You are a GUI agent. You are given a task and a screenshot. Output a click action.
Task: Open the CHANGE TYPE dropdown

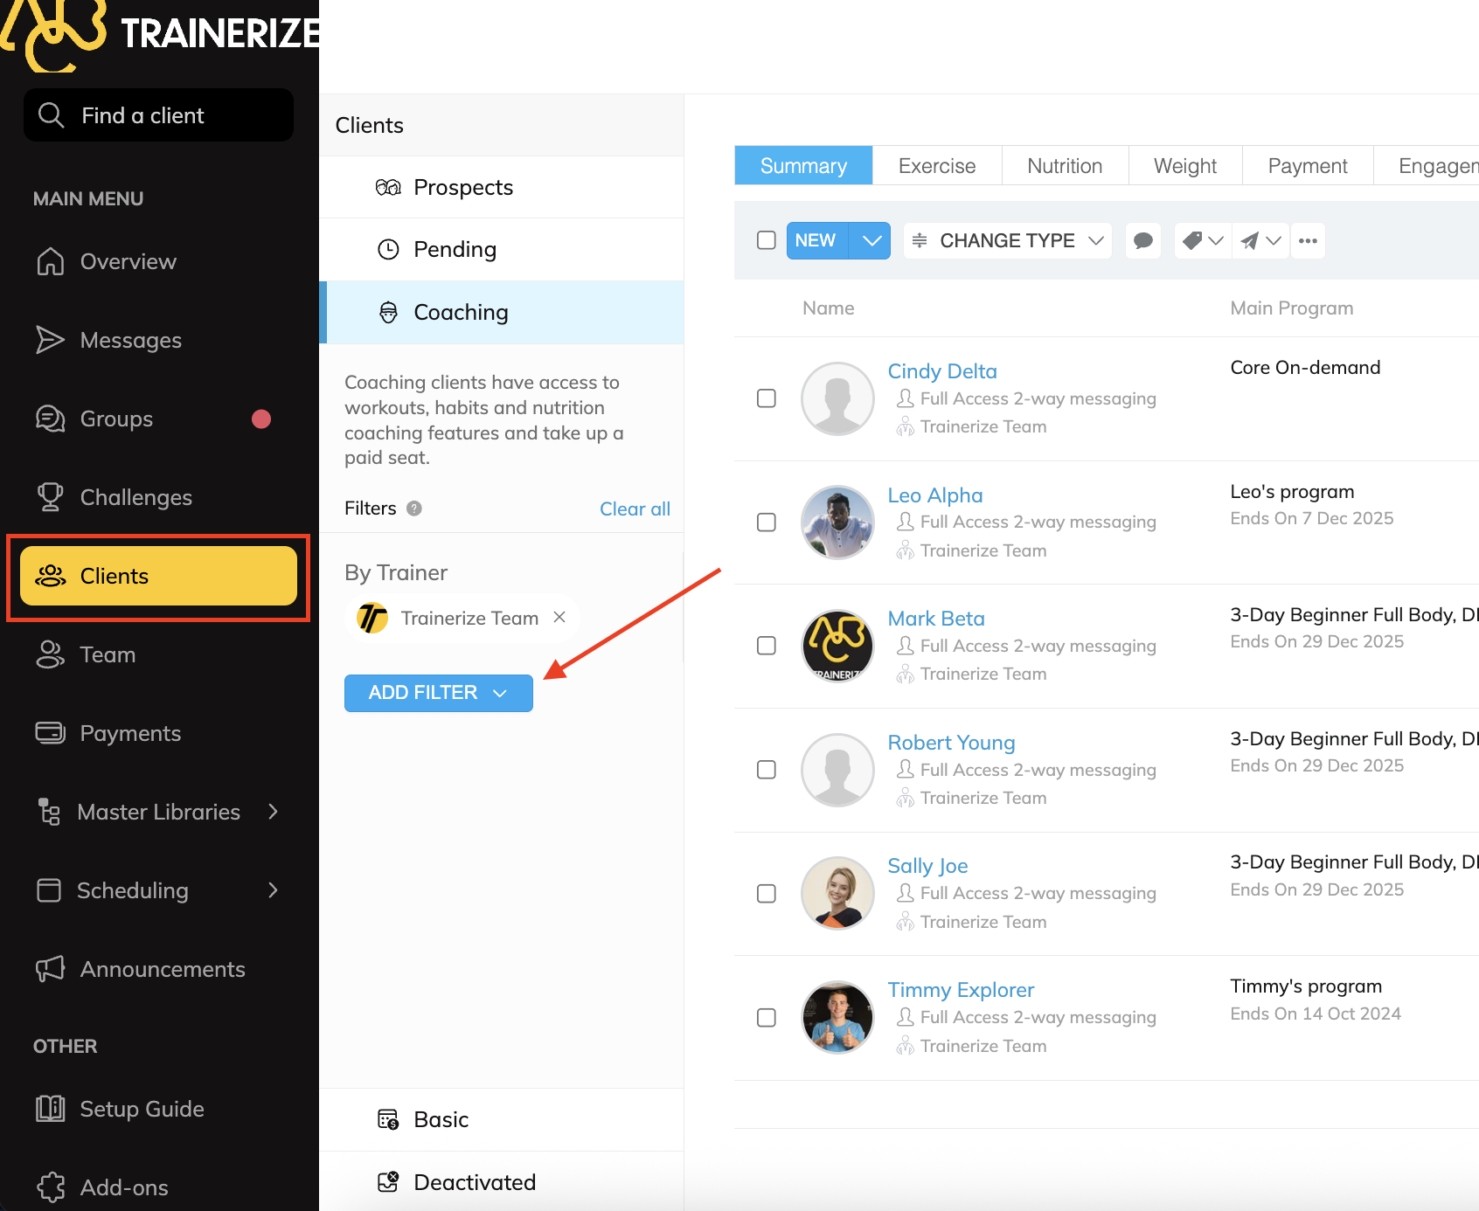[1007, 241]
